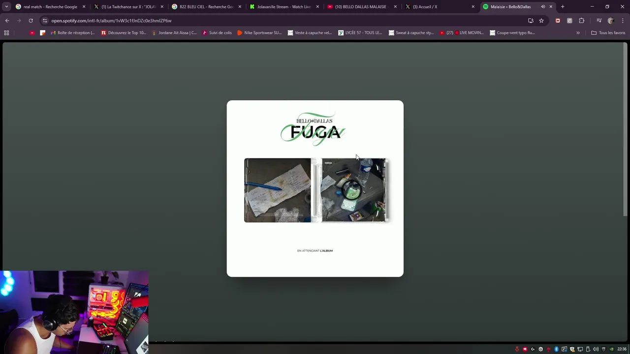The image size is (630, 354).
Task: Bookmark this page with the star icon
Action: 541,21
